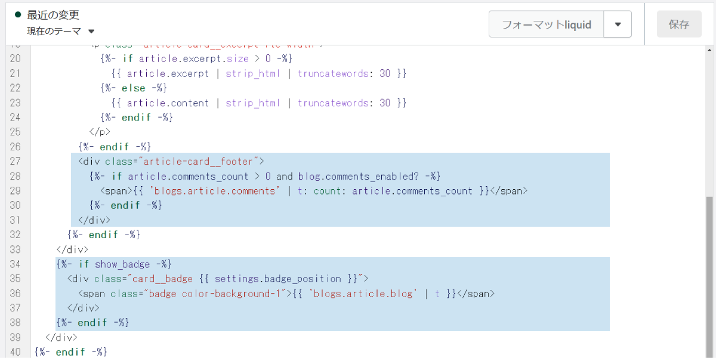
Task: Click the フォーマットliquid button
Action: (546, 24)
